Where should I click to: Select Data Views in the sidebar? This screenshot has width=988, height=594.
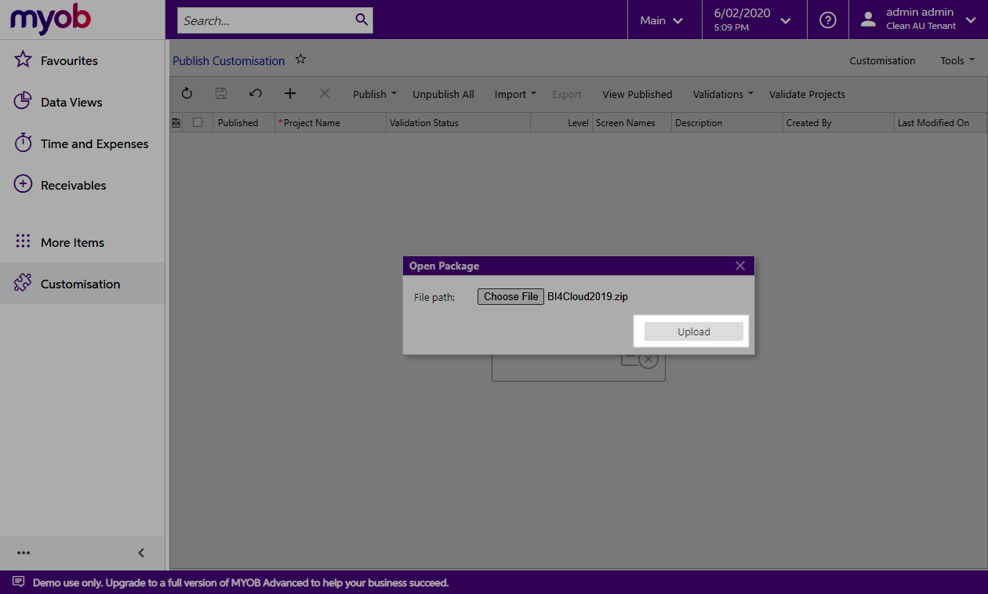point(82,102)
